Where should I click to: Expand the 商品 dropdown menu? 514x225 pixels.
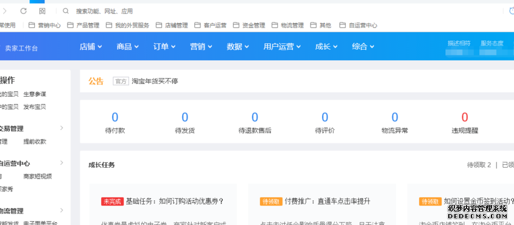[127, 46]
